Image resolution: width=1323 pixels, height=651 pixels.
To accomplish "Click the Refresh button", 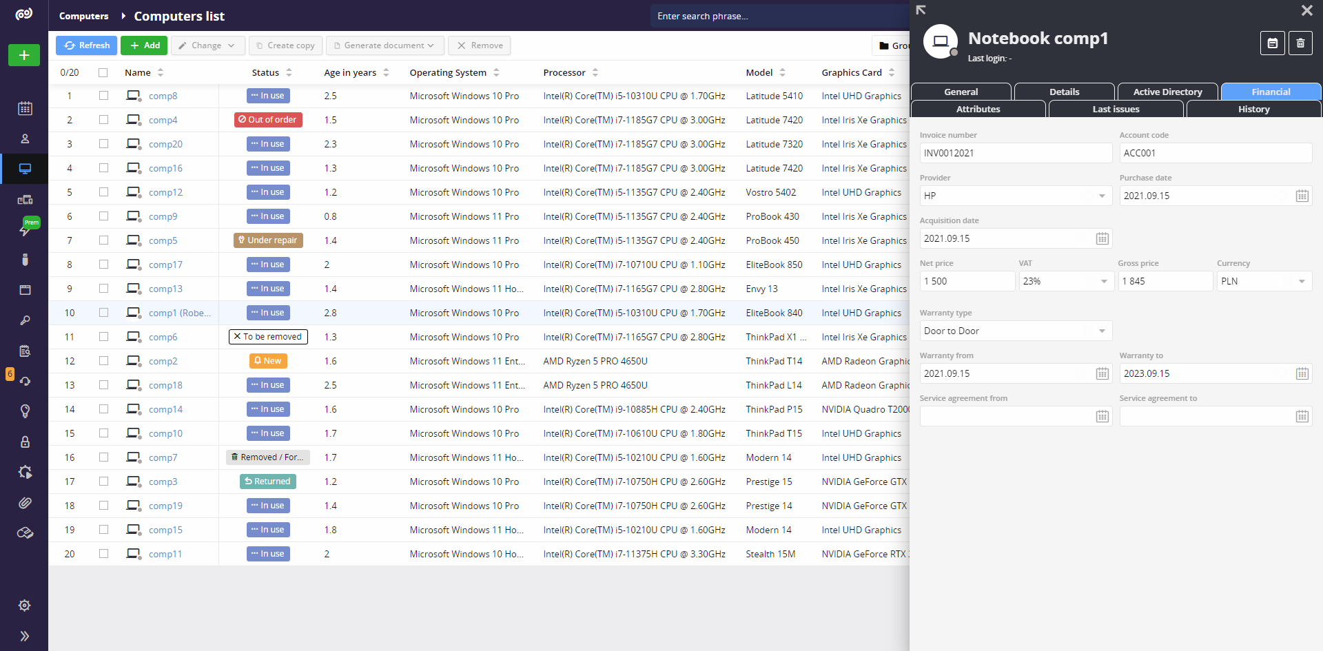I will (x=87, y=45).
